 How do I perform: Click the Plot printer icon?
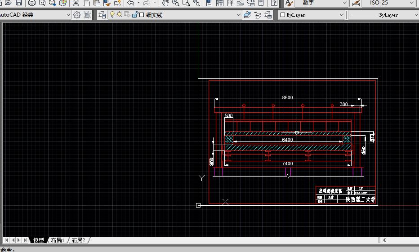(31, 3)
